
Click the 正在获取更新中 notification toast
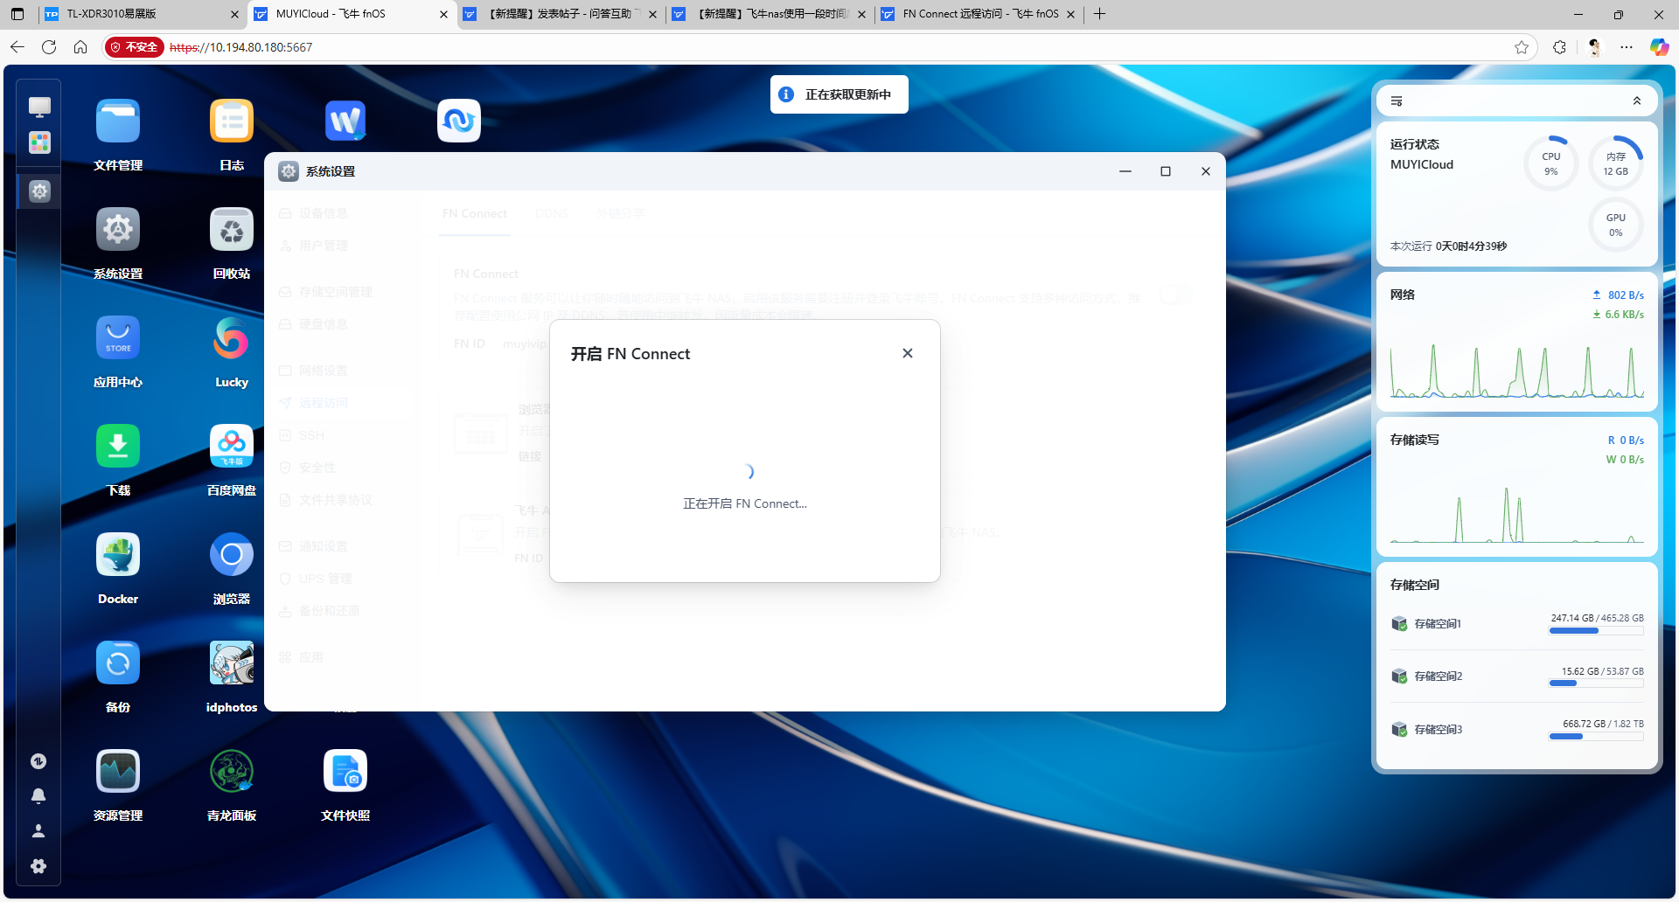click(839, 94)
